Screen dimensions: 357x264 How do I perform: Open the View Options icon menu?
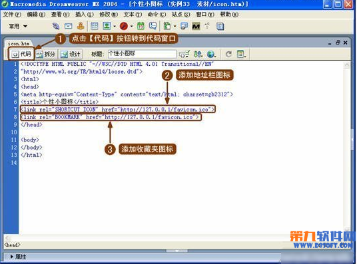coord(241,54)
